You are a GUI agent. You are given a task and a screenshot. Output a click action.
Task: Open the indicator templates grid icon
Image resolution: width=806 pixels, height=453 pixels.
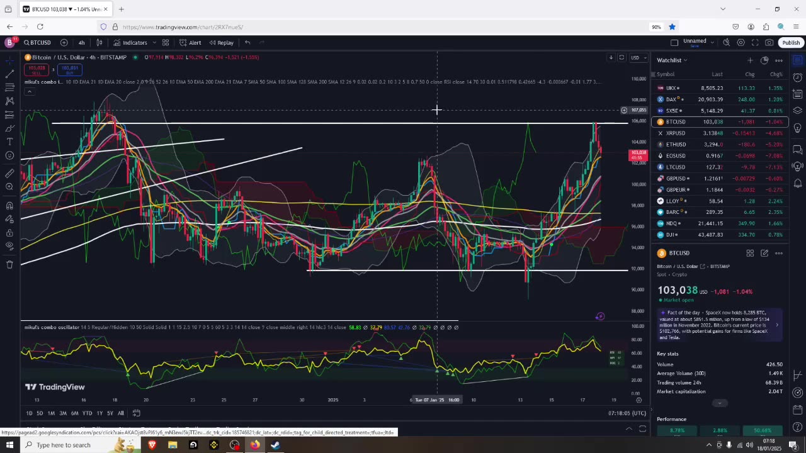tap(166, 43)
